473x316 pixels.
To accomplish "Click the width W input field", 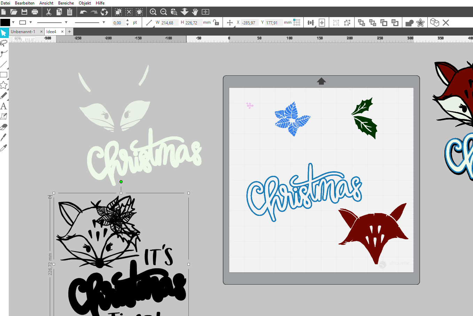I will (169, 23).
